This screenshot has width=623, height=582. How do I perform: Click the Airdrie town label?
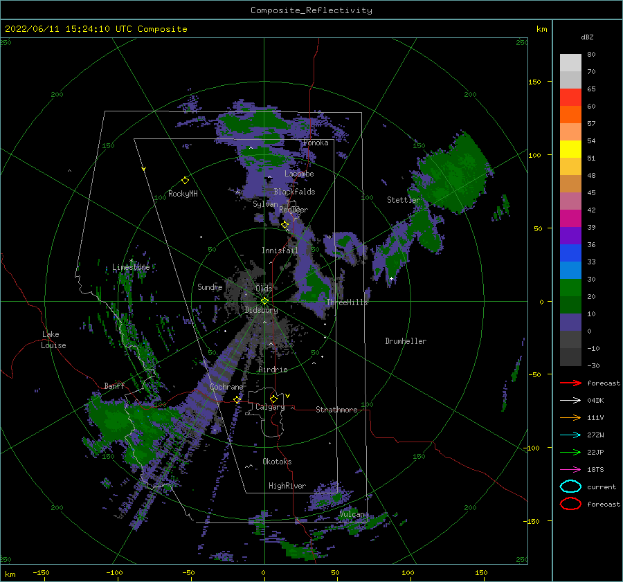[273, 370]
